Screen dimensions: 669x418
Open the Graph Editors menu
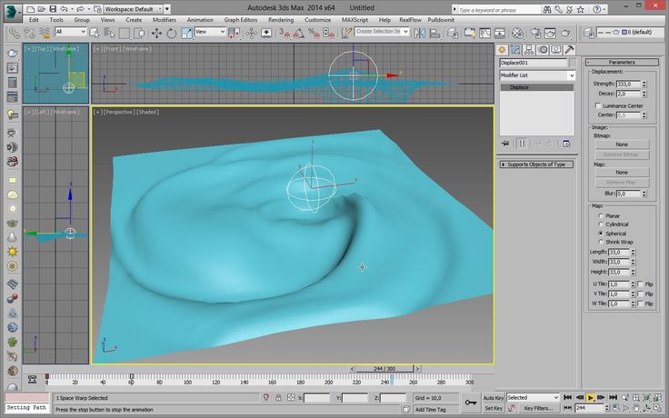241,20
